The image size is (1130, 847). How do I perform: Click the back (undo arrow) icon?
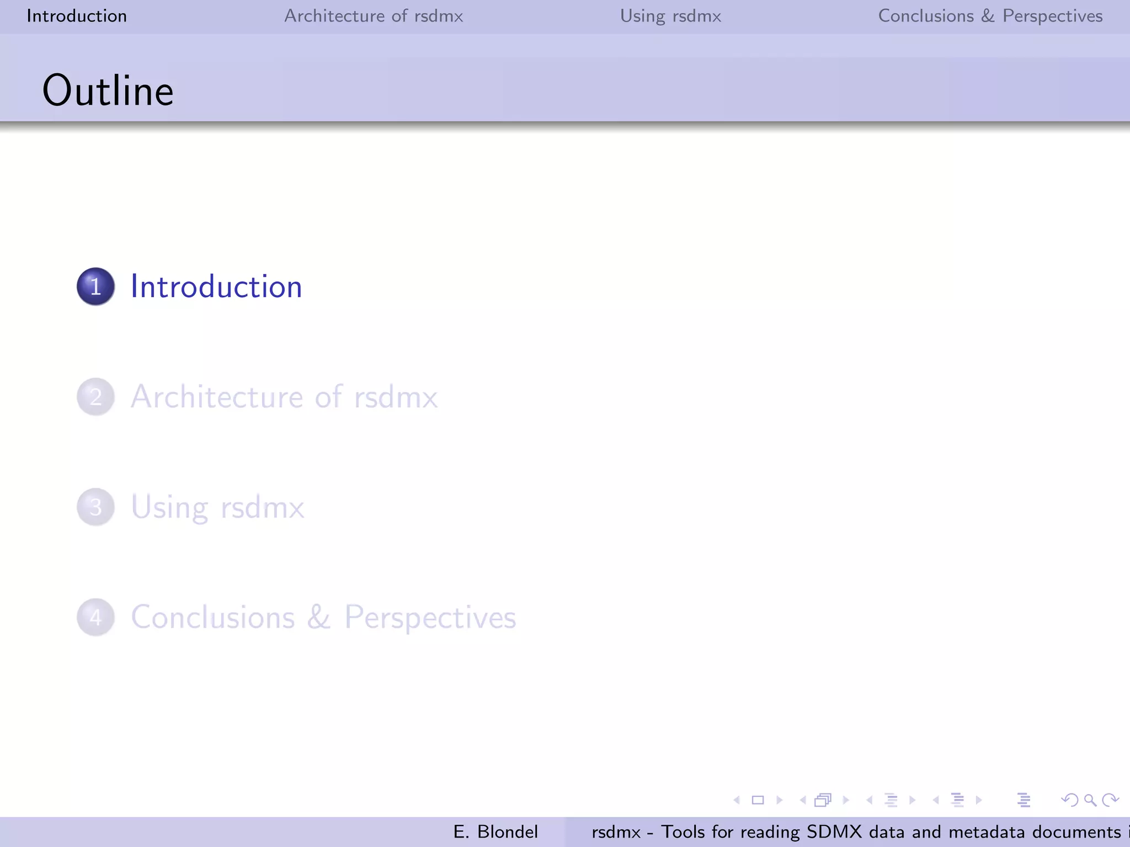(x=1070, y=800)
